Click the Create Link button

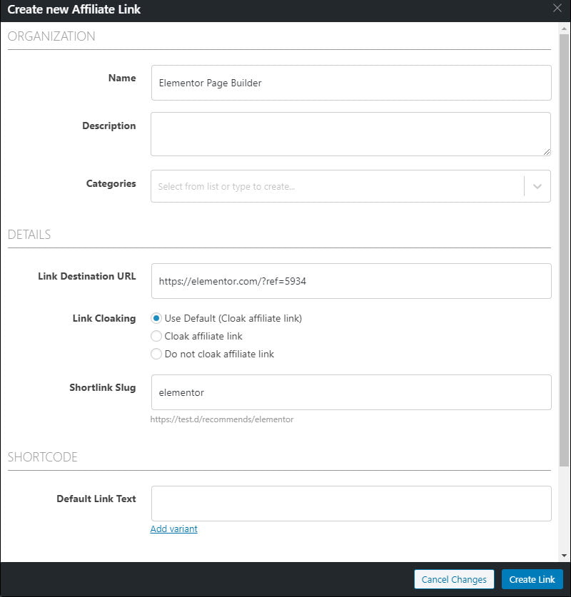tap(532, 579)
